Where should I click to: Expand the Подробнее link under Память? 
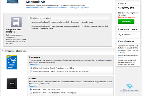tap(34, 86)
